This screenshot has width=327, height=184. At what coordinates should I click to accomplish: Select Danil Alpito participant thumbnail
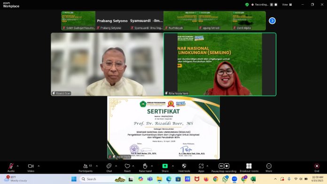pyautogui.click(x=249, y=21)
